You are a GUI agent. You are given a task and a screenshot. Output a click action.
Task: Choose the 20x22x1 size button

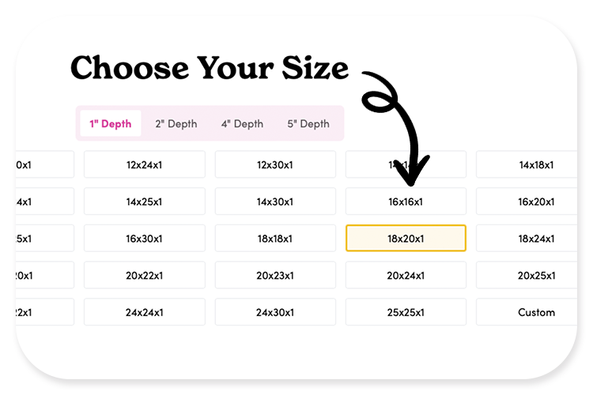pos(145,275)
